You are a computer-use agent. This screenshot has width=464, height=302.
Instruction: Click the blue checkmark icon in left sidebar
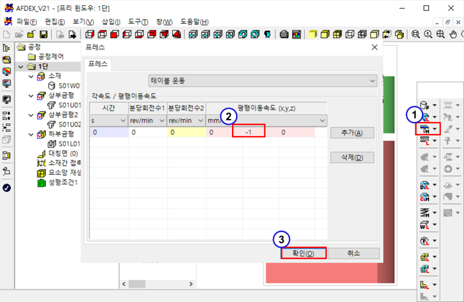point(7,187)
